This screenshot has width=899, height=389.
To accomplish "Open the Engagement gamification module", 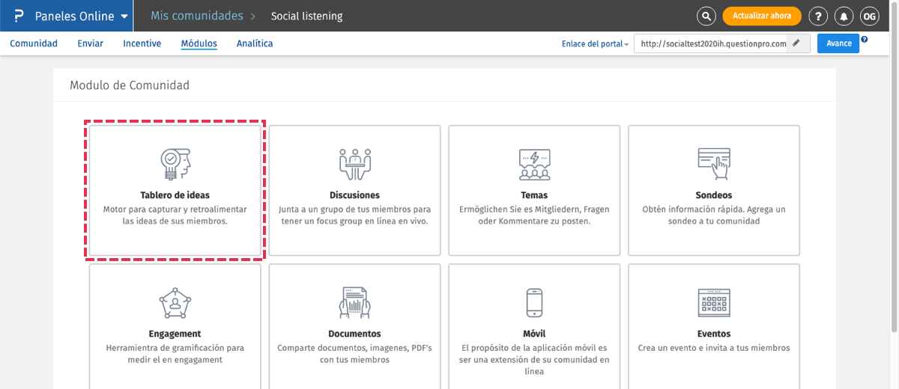I will point(175,327).
